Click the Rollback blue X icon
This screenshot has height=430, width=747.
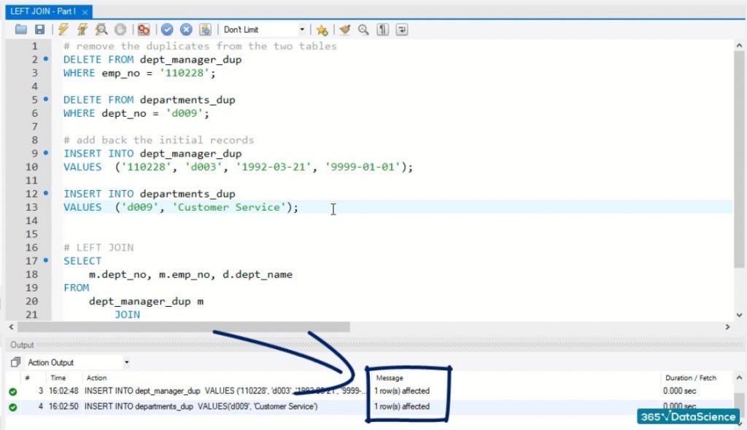(x=186, y=30)
